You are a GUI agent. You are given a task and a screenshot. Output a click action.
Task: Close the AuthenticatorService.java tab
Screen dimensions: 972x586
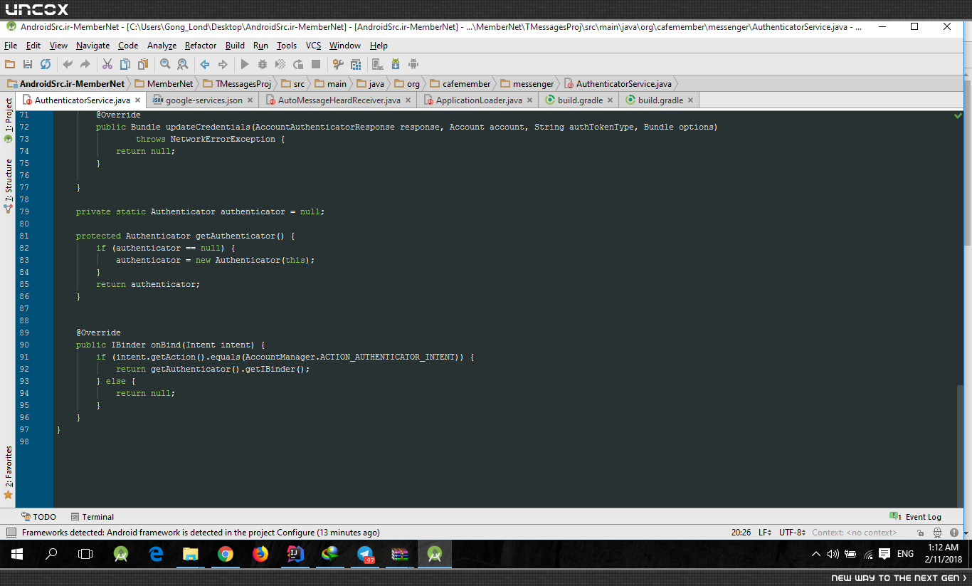point(137,100)
